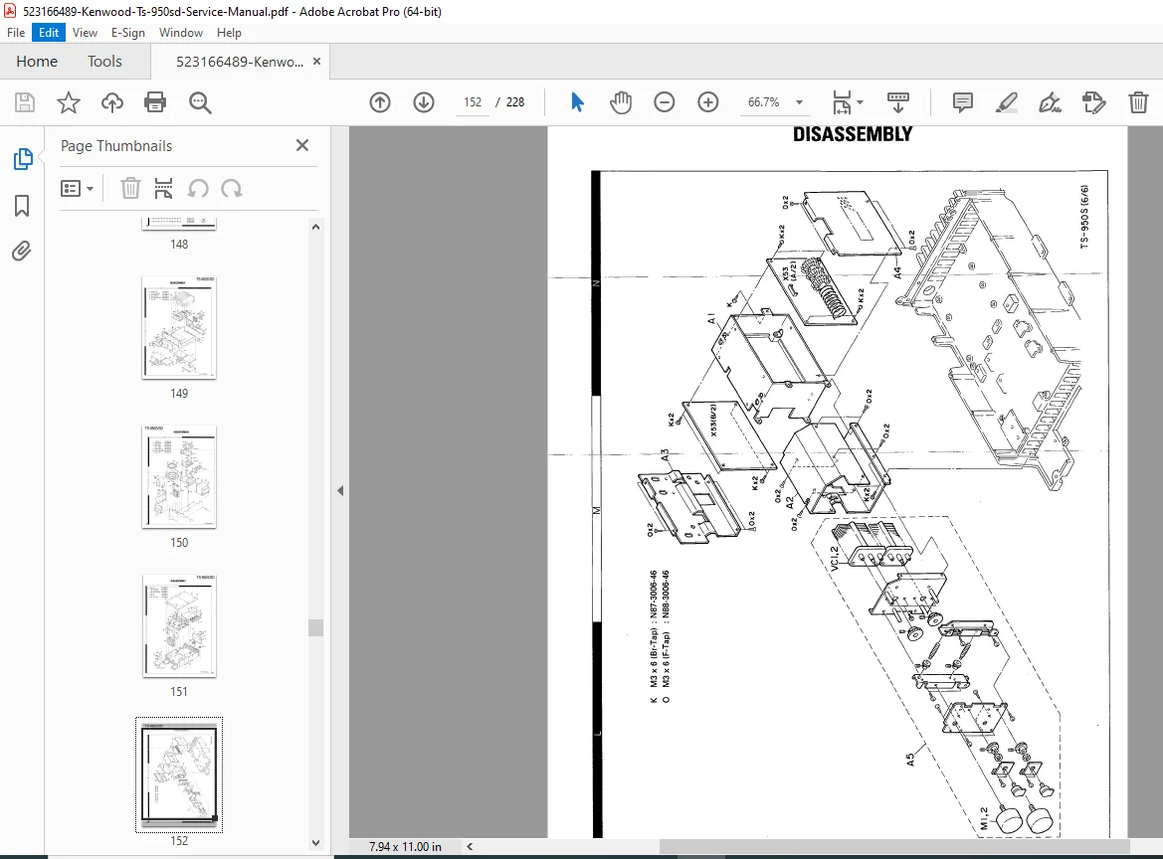Open the Bookmarks panel icon
This screenshot has width=1163, height=859.
pos(22,205)
